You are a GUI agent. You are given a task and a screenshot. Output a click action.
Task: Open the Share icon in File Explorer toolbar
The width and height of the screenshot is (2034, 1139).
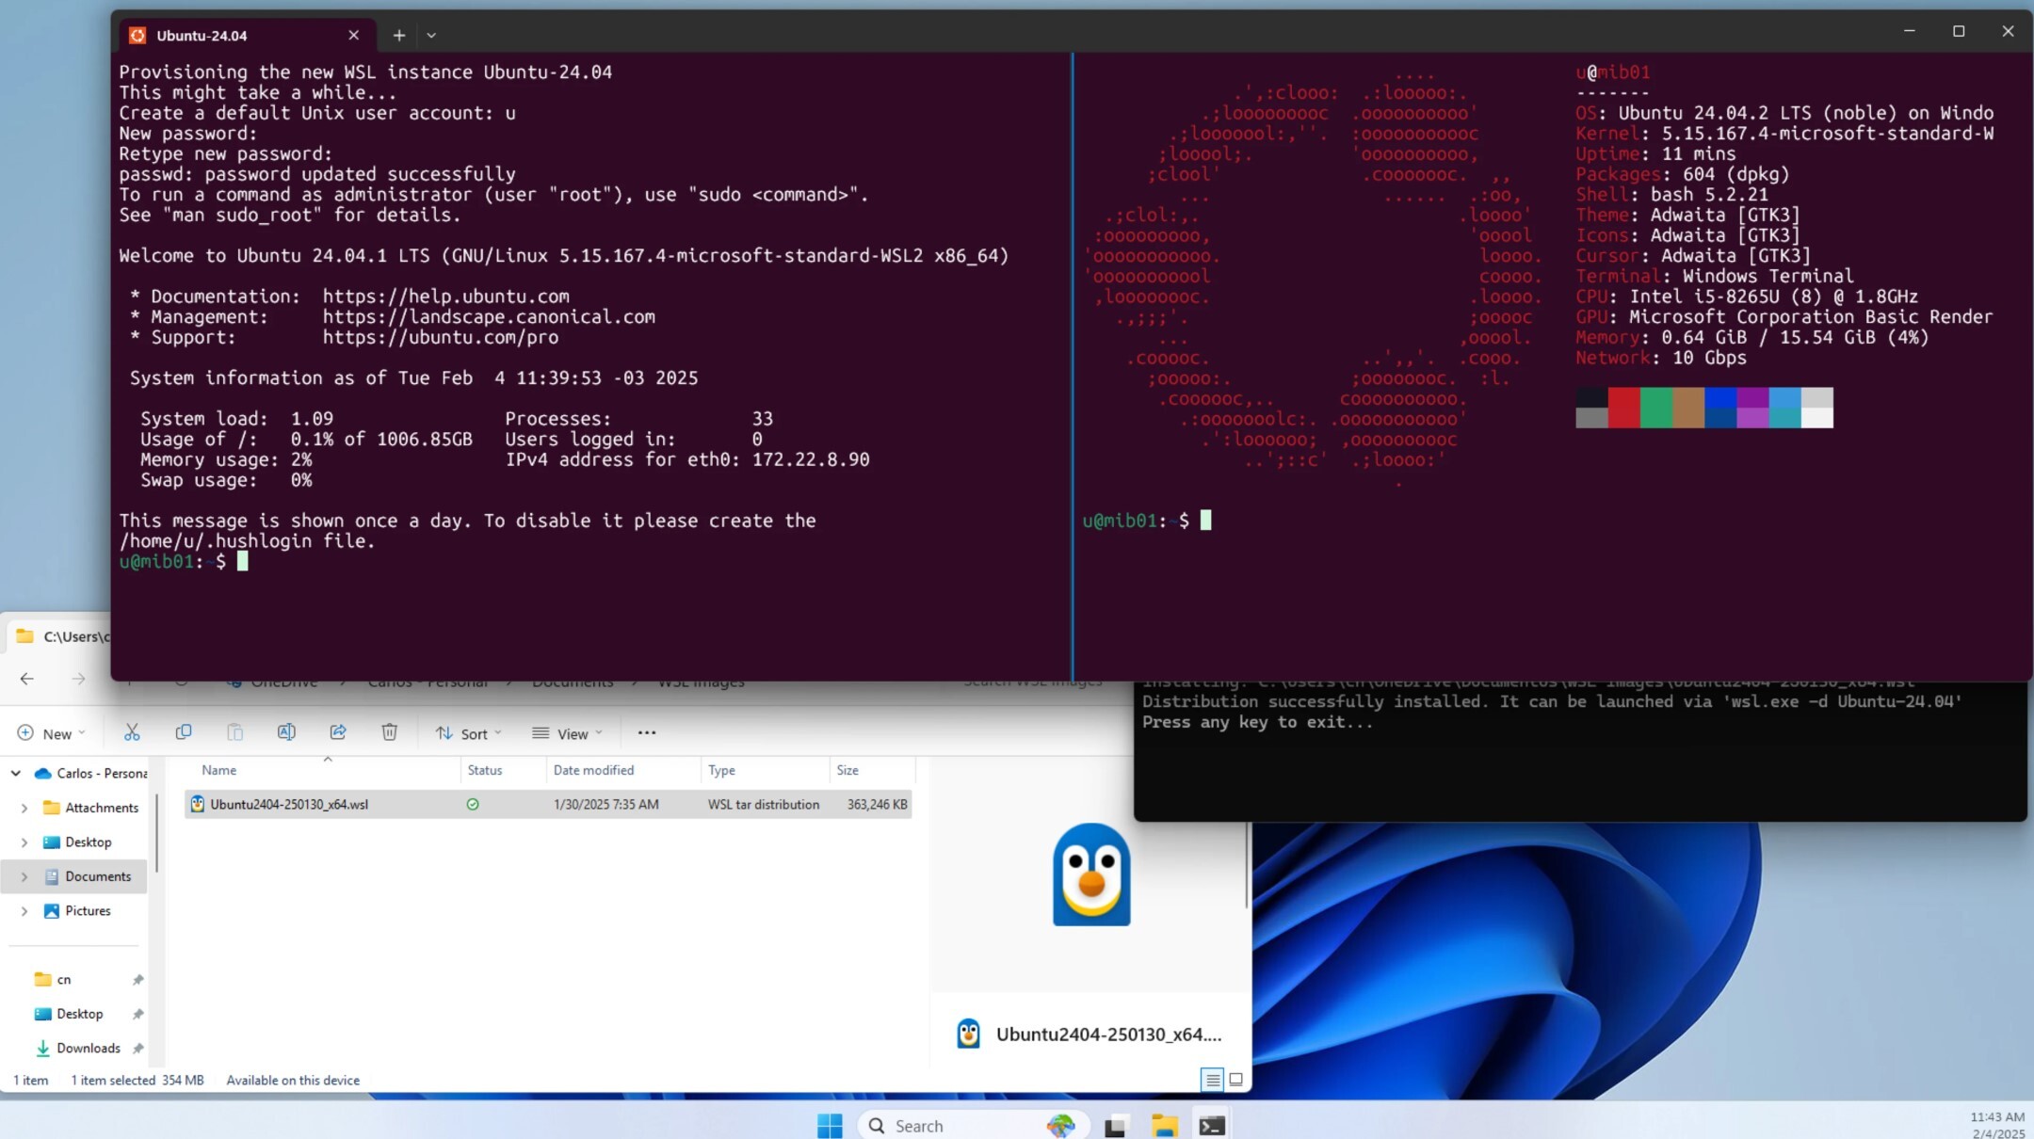pyautogui.click(x=338, y=732)
